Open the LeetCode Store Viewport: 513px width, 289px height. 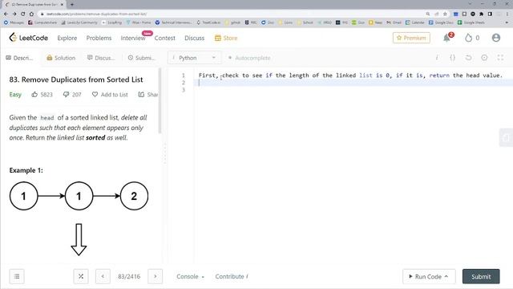(226, 38)
